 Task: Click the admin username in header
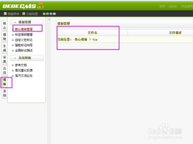(173, 7)
